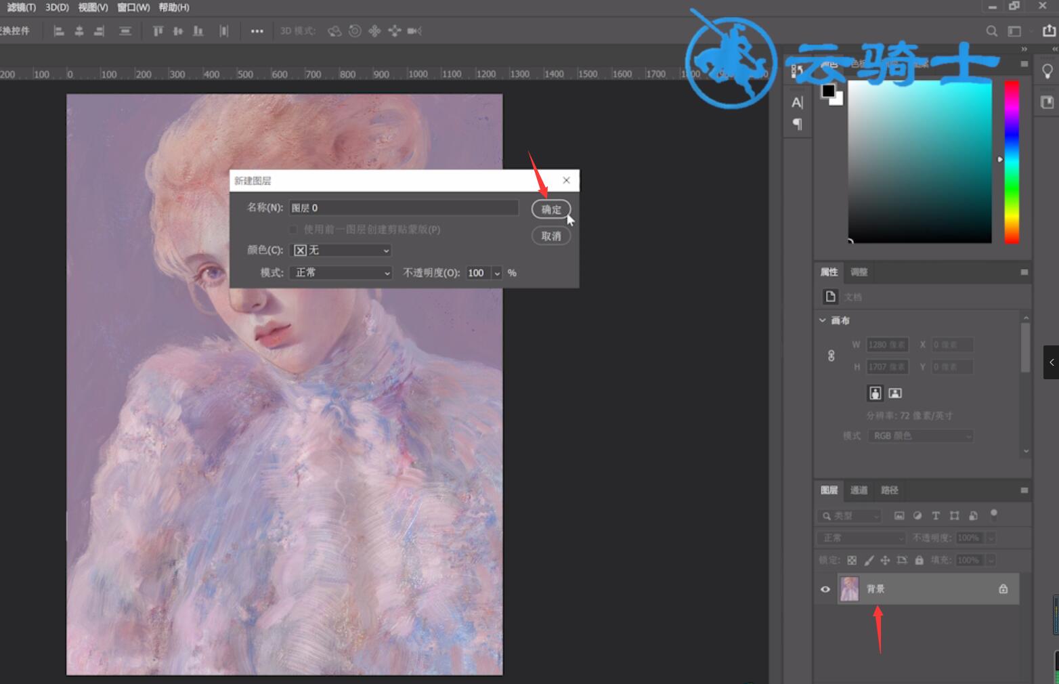Click the padlock on the 背景 layer
This screenshot has width=1059, height=684.
[1003, 589]
